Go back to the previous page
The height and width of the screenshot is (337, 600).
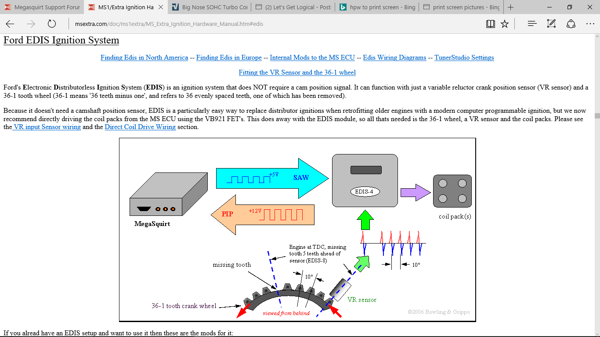pyautogui.click(x=10, y=24)
